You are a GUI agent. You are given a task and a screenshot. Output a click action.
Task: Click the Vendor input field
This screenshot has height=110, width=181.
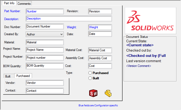click(45, 83)
